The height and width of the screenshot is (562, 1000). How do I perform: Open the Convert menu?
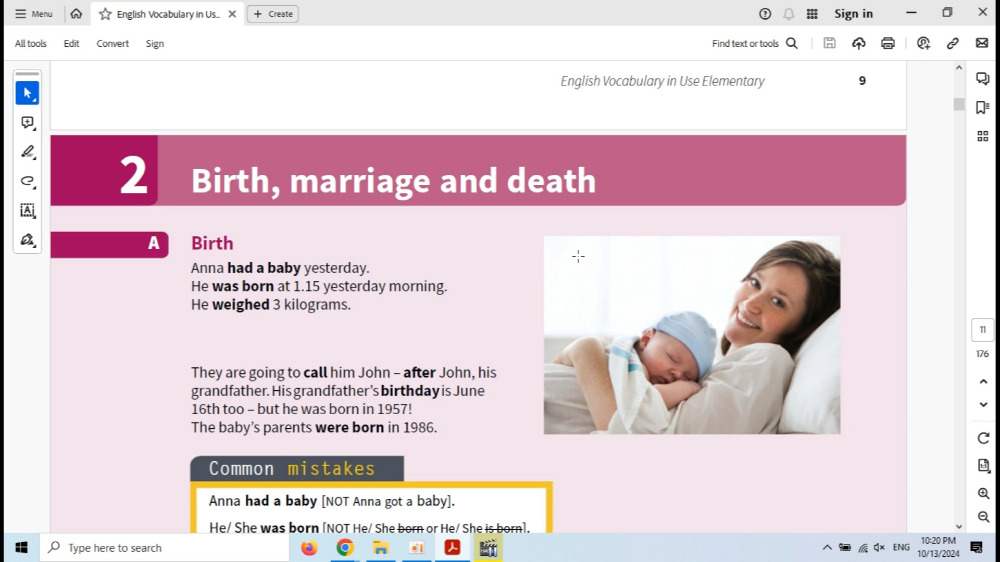pyautogui.click(x=112, y=44)
